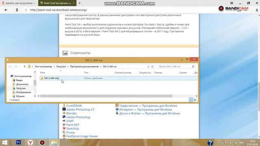The width and height of the screenshot is (260, 146).
Task: Open the recent locations dropdown arrow
Action: pyautogui.click(x=20, y=67)
